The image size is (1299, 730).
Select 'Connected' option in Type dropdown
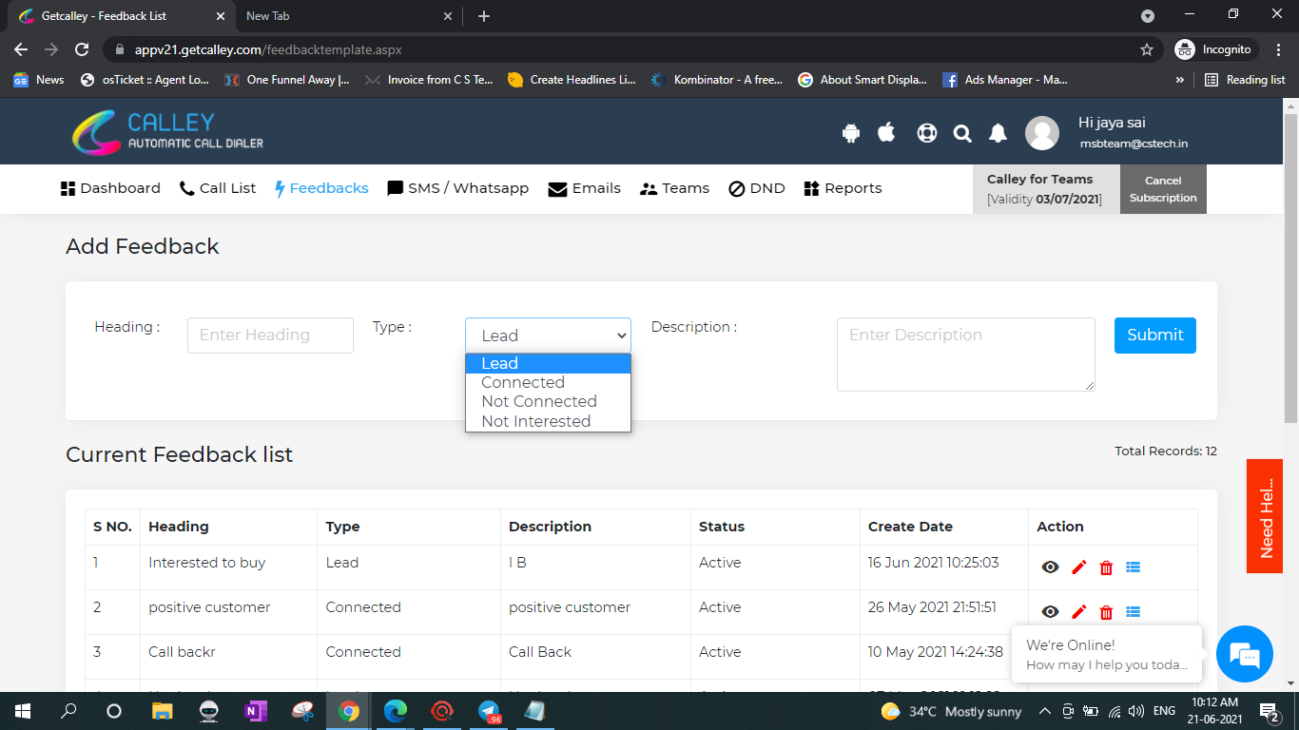point(548,382)
